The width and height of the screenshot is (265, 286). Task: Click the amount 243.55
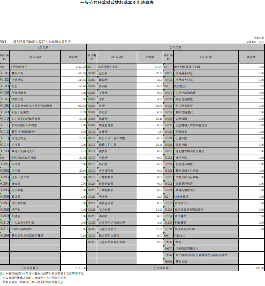tap(82, 80)
